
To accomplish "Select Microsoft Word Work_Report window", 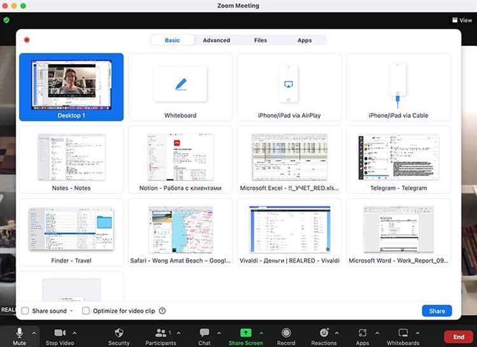I will click(x=398, y=233).
